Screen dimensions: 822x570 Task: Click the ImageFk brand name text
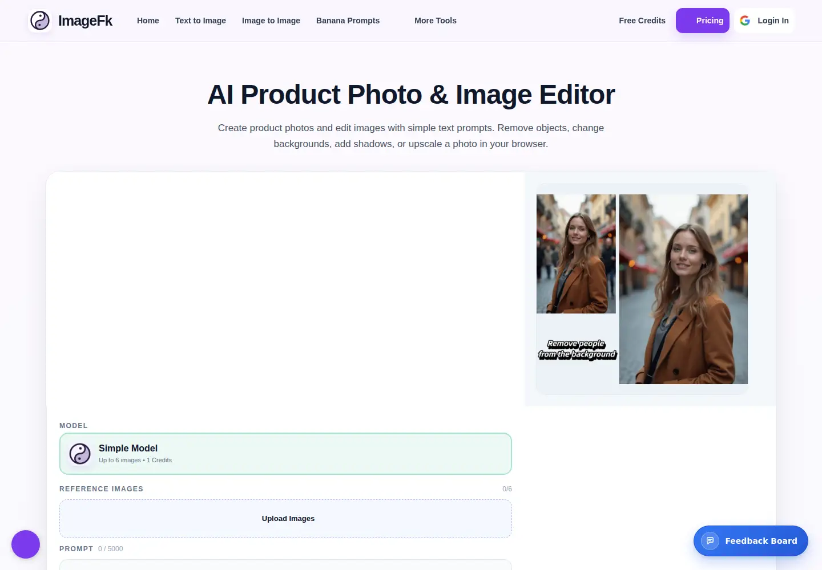(85, 21)
